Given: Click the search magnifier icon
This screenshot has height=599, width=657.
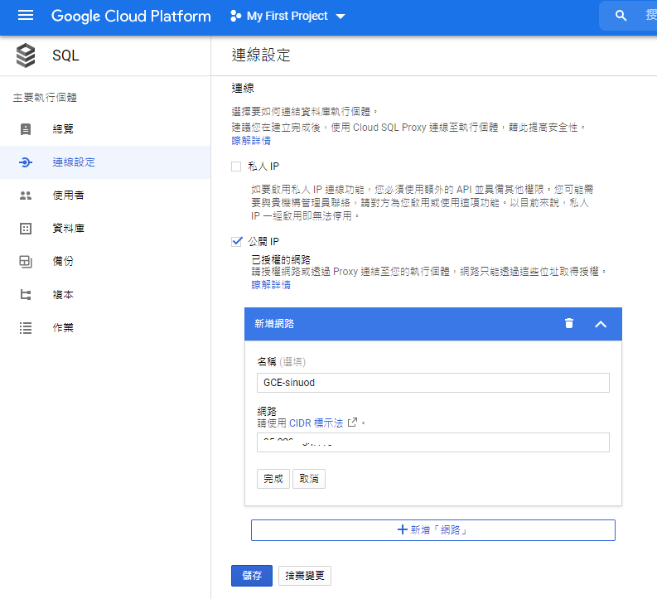Looking at the screenshot, I should pos(621,16).
